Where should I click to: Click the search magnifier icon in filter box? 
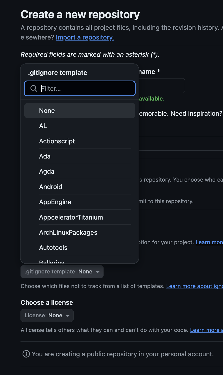point(34,88)
